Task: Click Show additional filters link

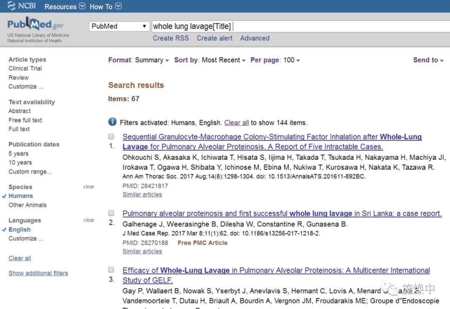Action: [38, 273]
